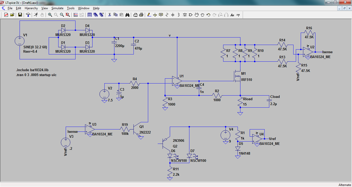Click the zoom full extents icon
This screenshot has height=187, width=352.
tap(68, 15)
